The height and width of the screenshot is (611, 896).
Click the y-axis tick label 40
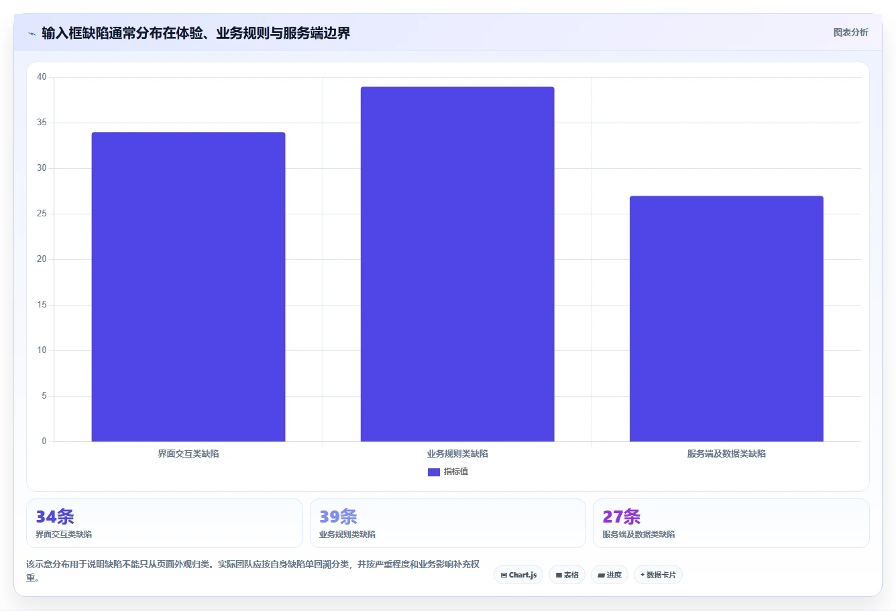click(42, 77)
